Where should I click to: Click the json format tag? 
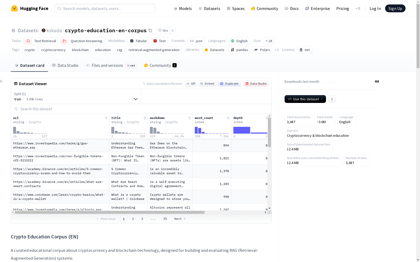click(196, 41)
